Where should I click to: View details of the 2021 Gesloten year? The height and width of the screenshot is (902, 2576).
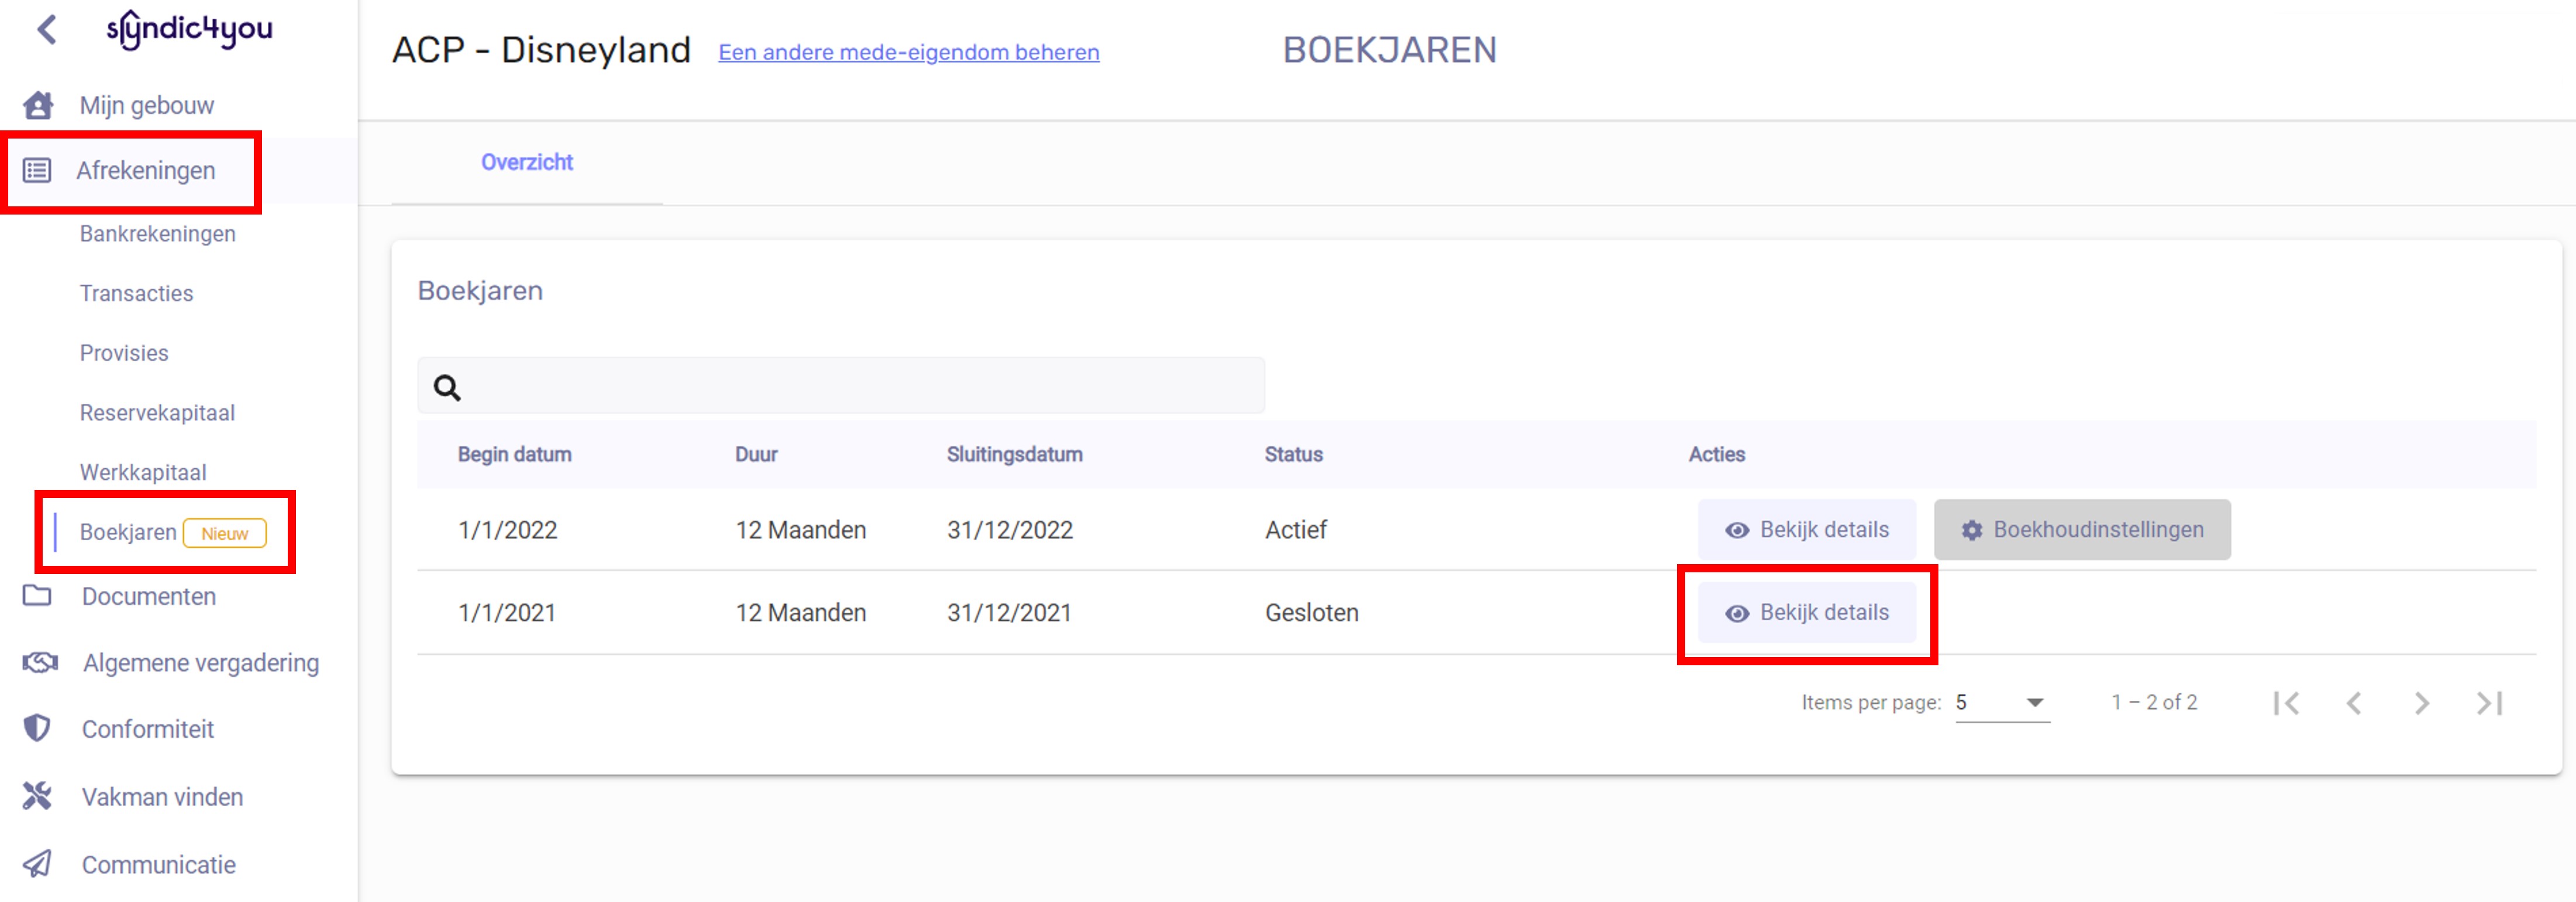tap(1807, 612)
